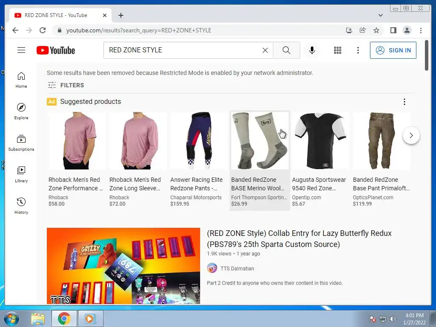Click the pink long-sleeve shirt product image

(138, 141)
